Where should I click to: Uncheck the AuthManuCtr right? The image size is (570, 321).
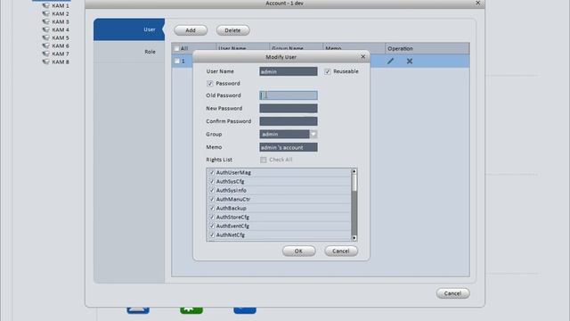212,199
